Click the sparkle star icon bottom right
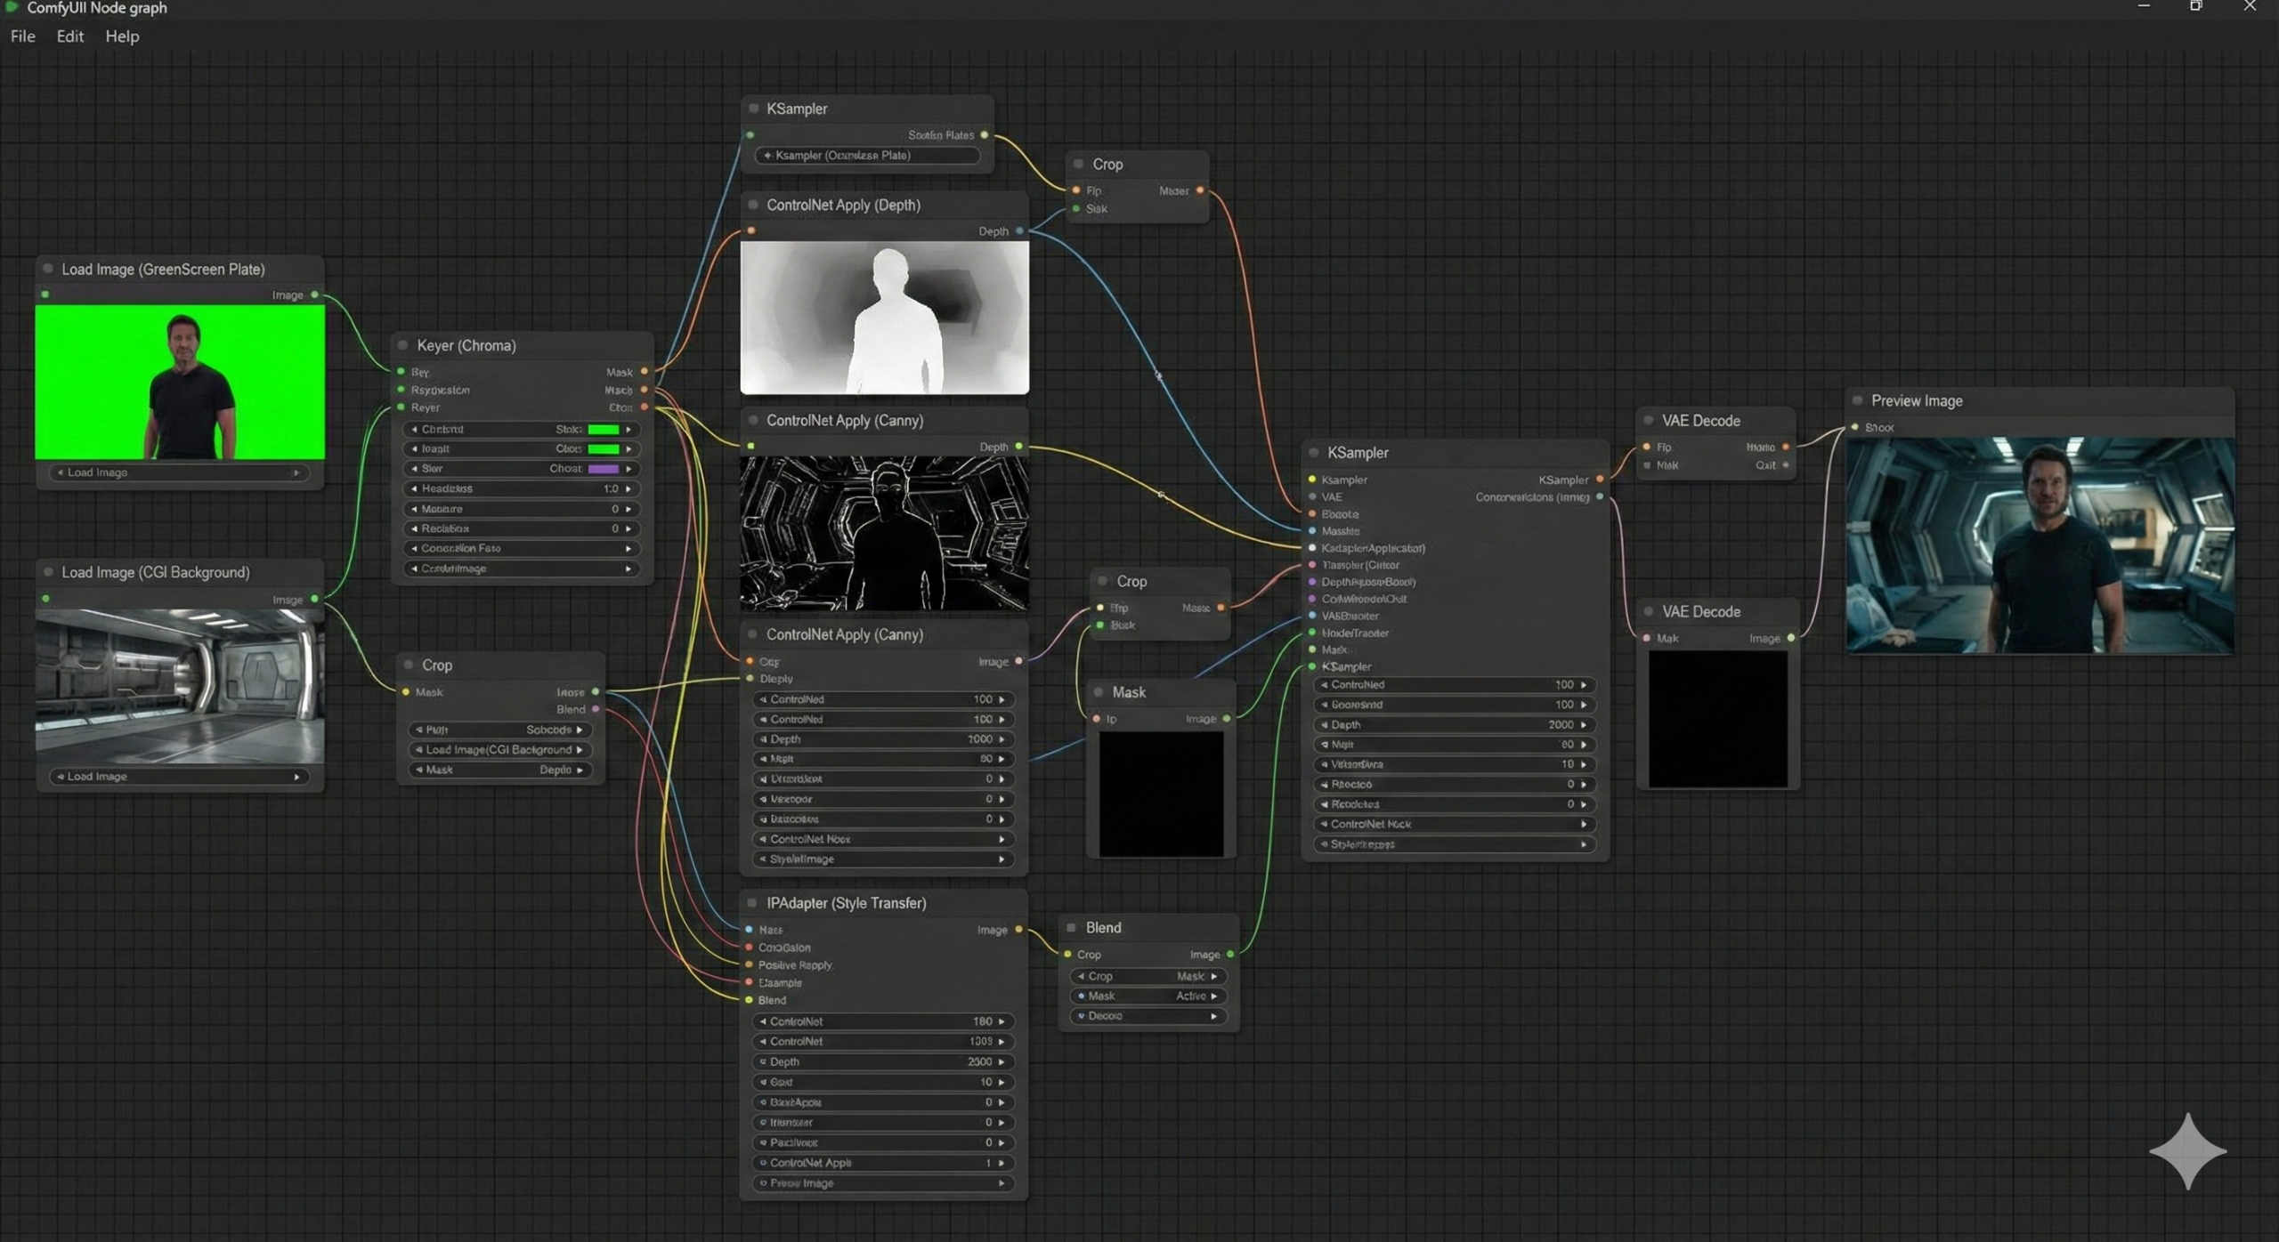 (2187, 1150)
